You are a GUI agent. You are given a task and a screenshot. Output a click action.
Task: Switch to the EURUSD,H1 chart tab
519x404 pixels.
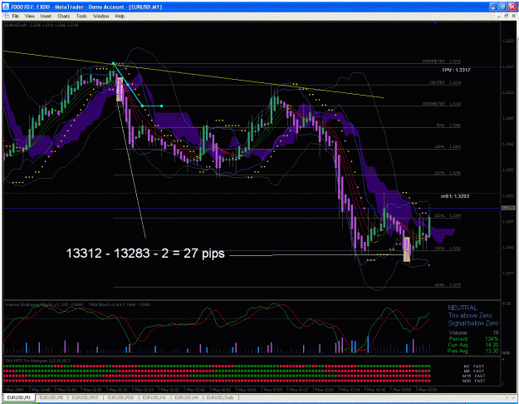tap(154, 397)
